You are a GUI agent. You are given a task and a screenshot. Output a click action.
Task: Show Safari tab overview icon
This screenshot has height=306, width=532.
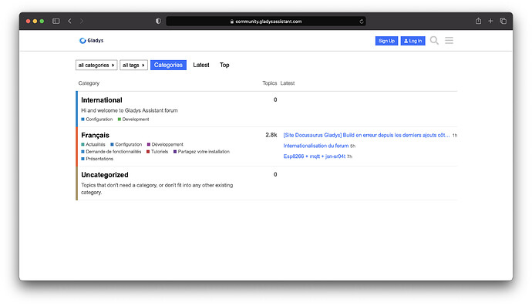[x=503, y=21]
